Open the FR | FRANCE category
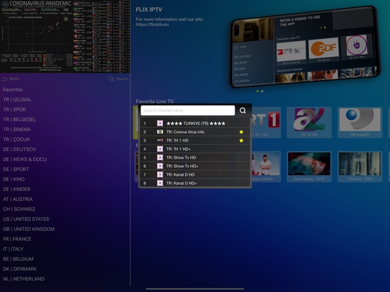Screen dimensions: 390x292 17,239
